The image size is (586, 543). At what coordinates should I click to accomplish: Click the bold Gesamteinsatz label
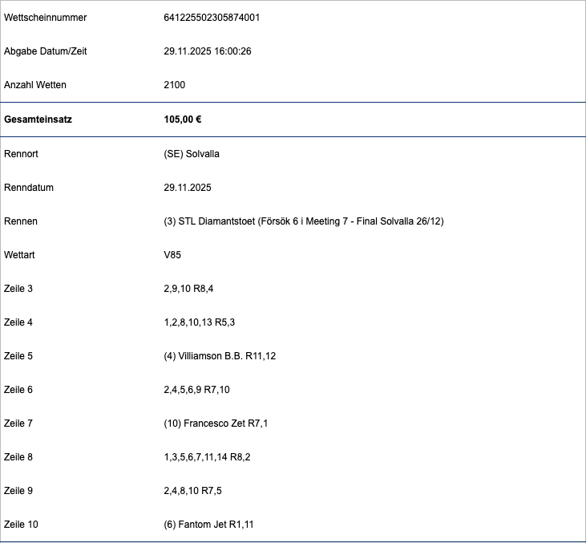click(38, 120)
